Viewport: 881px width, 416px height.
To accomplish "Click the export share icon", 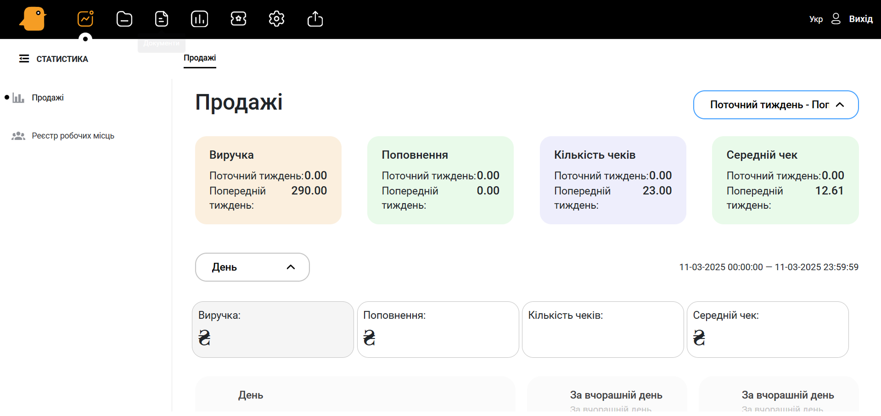I will click(x=315, y=19).
